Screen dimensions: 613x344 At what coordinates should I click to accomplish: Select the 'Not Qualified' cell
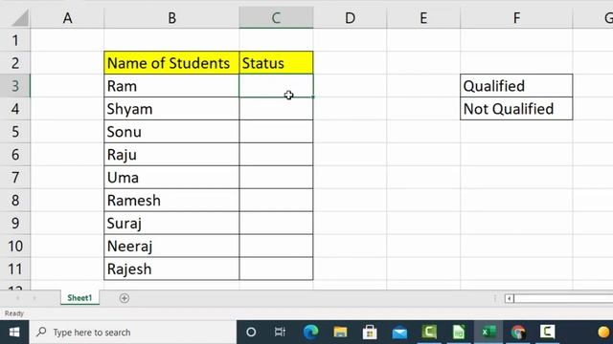(x=516, y=108)
